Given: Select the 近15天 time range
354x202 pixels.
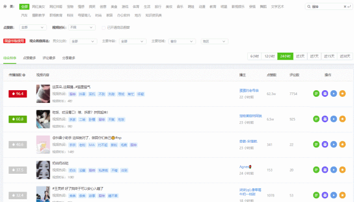Looking at the screenshot, I should [x=329, y=56].
